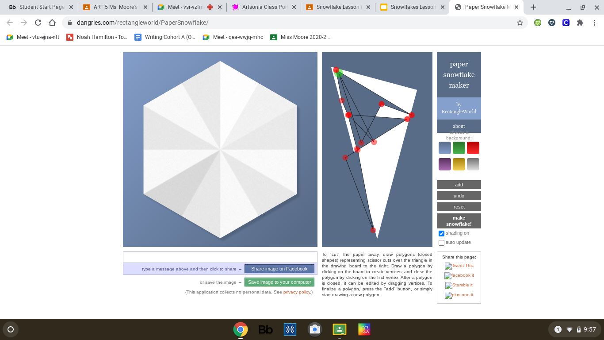Image resolution: width=604 pixels, height=340 pixels.
Task: Click the share message text field
Action: pos(220,257)
